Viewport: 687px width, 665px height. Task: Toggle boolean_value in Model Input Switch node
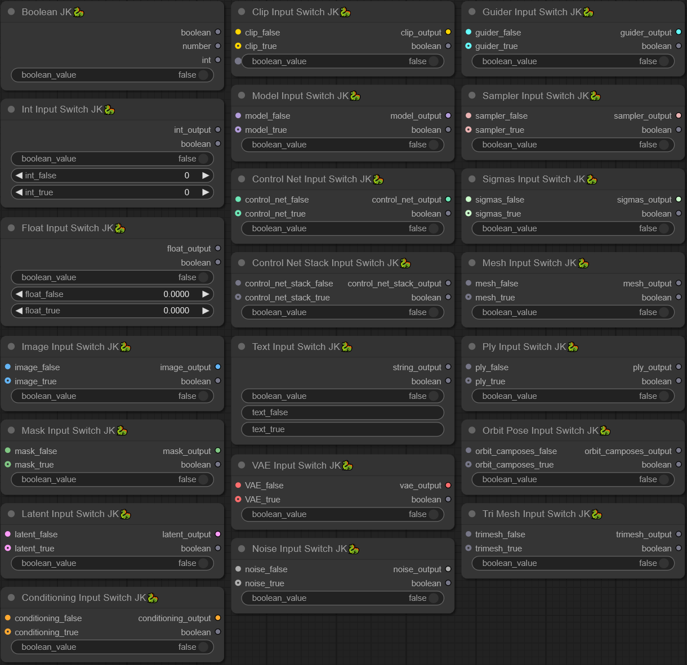(x=343, y=145)
